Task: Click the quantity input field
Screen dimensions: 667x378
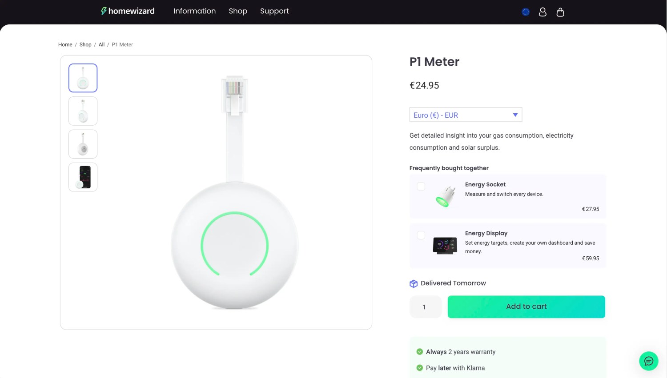Action: [425, 306]
